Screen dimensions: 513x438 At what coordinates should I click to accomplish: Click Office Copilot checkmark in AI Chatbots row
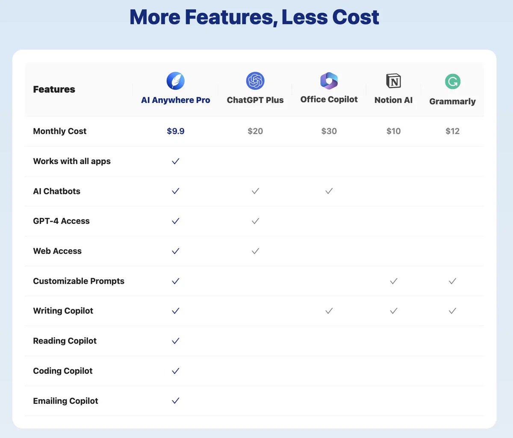point(329,191)
